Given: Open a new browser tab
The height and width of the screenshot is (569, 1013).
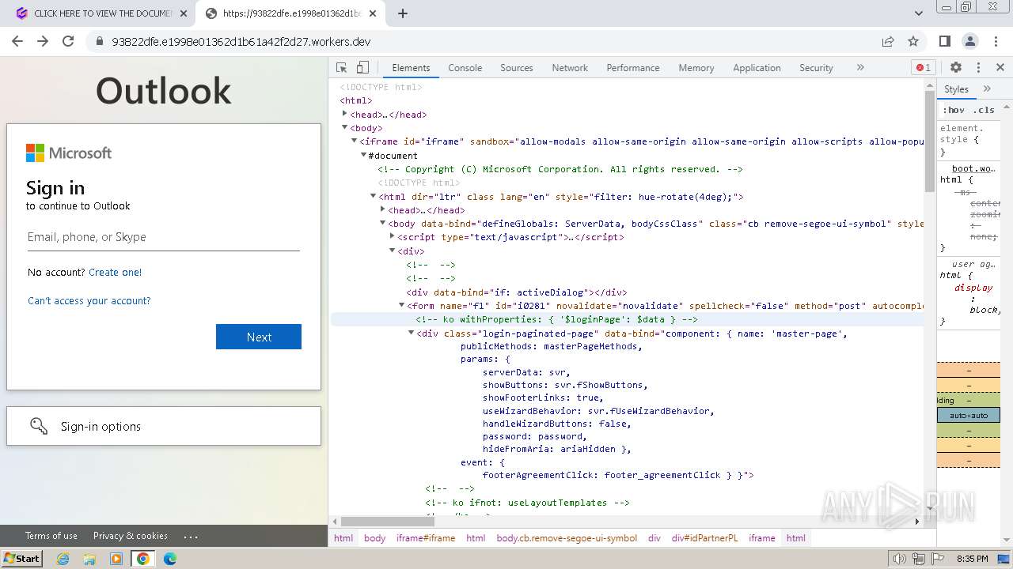Looking at the screenshot, I should (402, 13).
